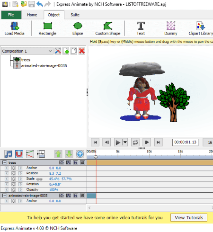Image resolution: width=213 pixels, height=232 pixels.
Task: Click the timeline playhead marker
Action: pos(96,157)
